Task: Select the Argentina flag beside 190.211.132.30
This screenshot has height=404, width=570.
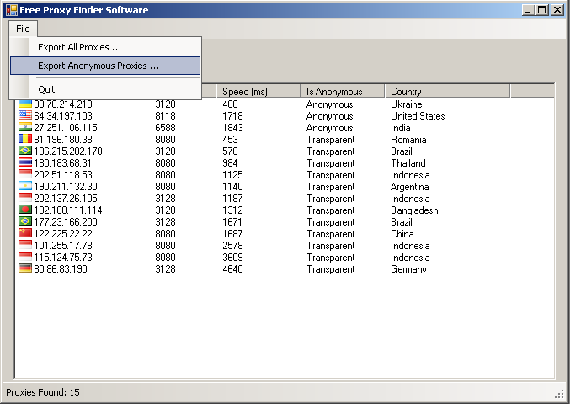Action: (25, 187)
